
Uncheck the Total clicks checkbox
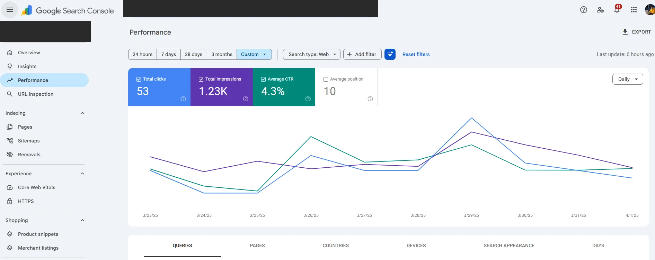pos(139,79)
